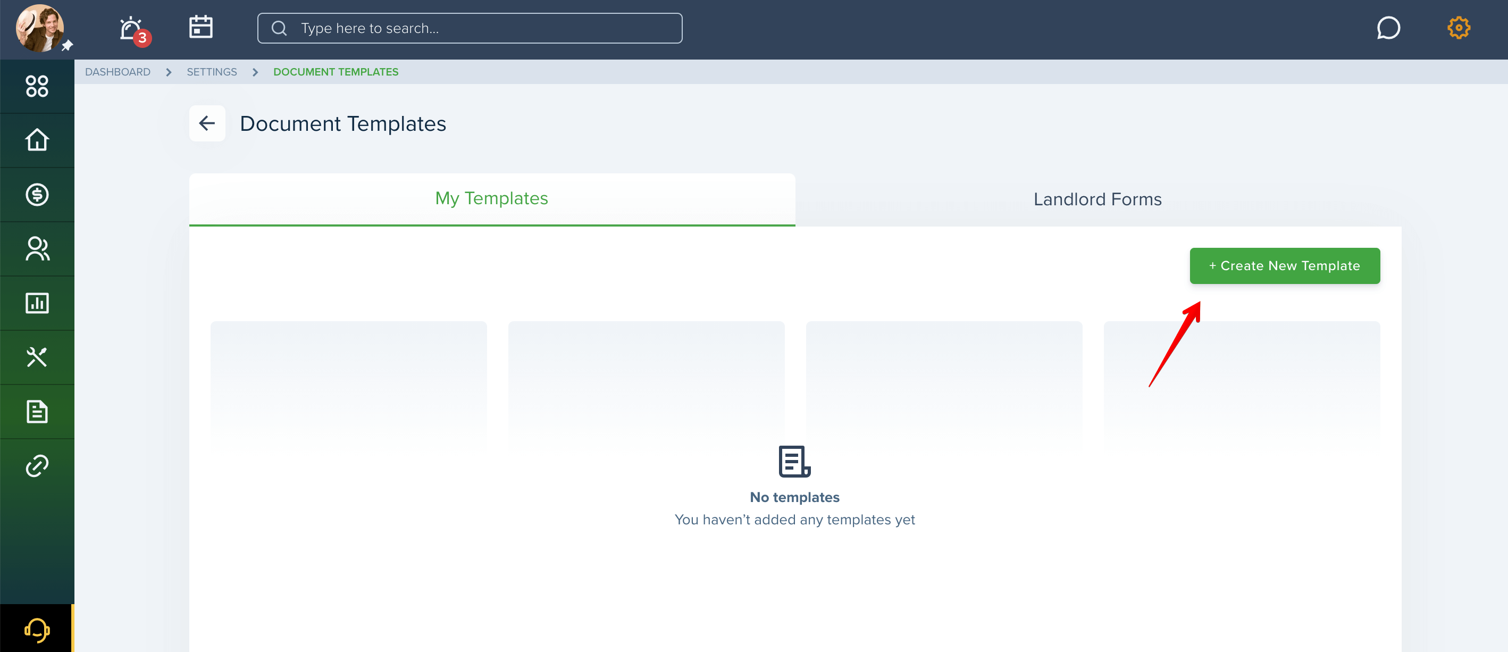Open the documents page icon in sidebar
Viewport: 1508px width, 652px height.
(37, 412)
